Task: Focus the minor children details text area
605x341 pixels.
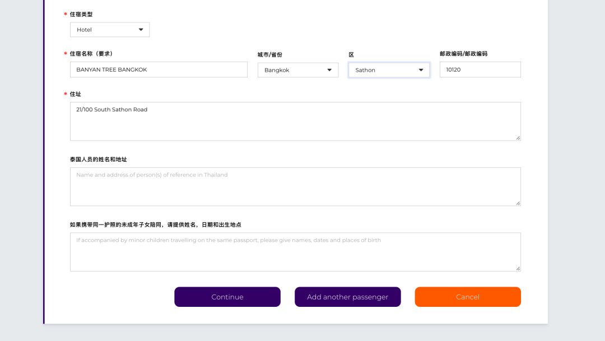Action: coord(295,252)
